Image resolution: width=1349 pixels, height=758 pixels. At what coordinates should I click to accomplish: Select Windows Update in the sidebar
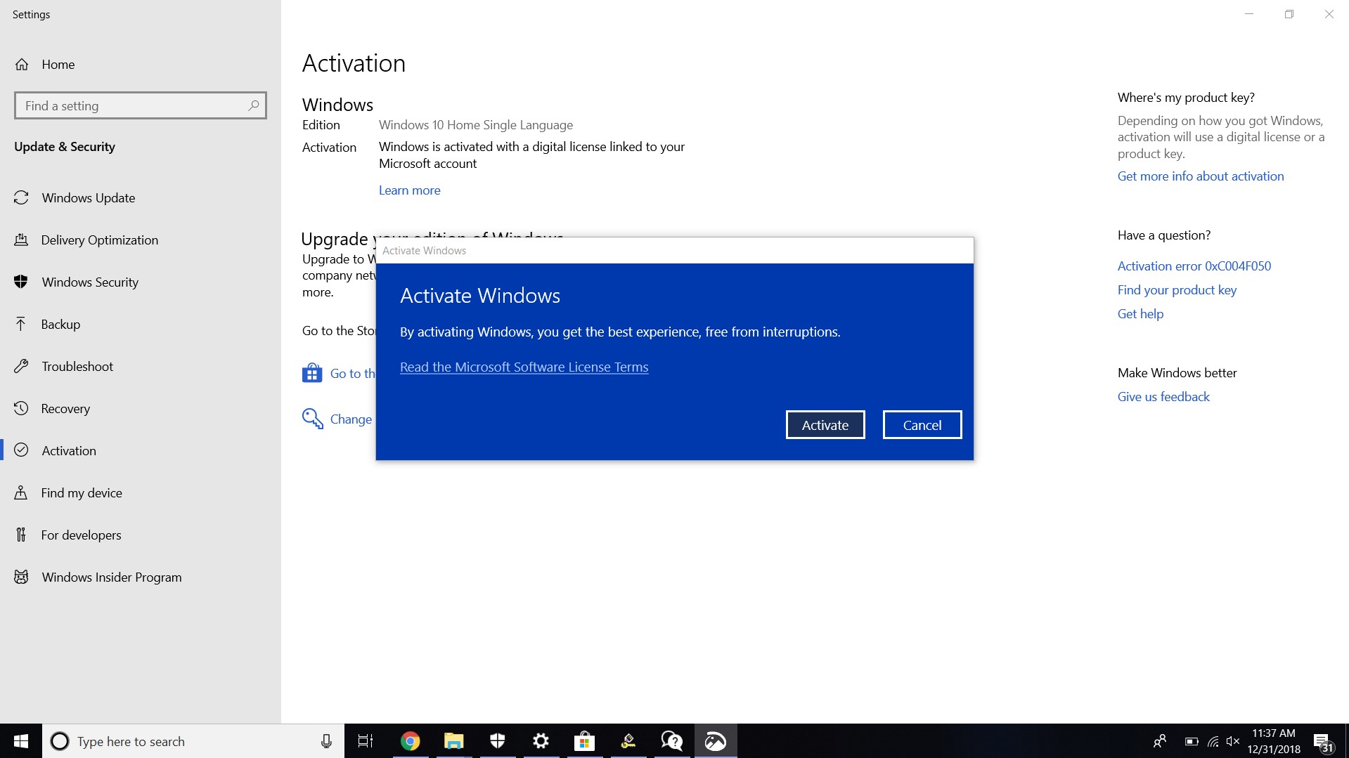coord(141,197)
